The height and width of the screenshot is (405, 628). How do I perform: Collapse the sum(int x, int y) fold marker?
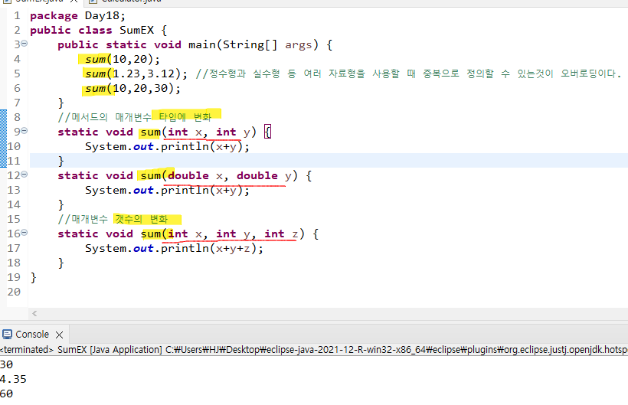(24, 130)
